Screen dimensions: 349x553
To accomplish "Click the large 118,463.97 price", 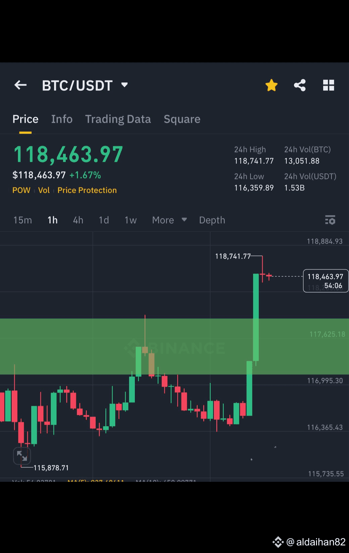I will click(x=68, y=154).
